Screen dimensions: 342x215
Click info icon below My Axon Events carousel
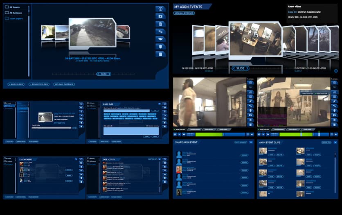336,71
